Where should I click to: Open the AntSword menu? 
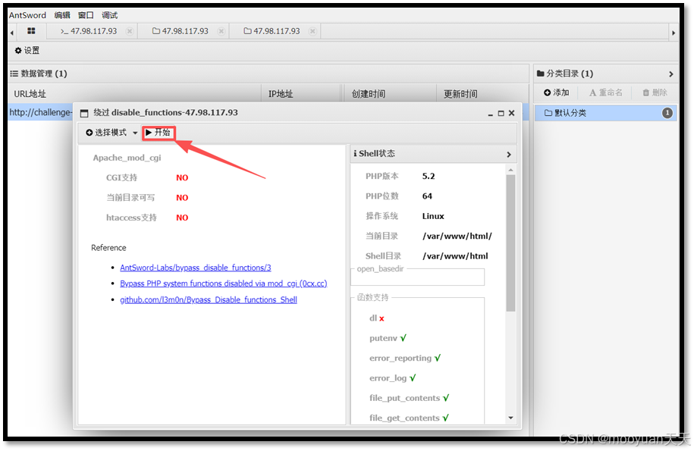point(27,15)
